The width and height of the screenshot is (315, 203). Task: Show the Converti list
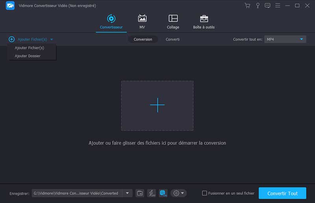pyautogui.click(x=172, y=39)
